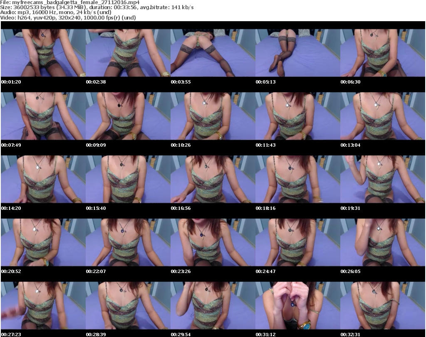The height and width of the screenshot is (337, 426).
Task: Select the 00:29:54 timestamp caption
Action: (x=181, y=335)
